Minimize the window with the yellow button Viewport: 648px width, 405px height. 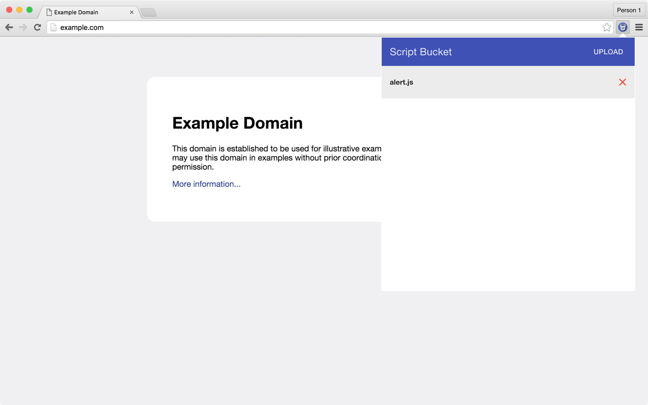pyautogui.click(x=19, y=10)
